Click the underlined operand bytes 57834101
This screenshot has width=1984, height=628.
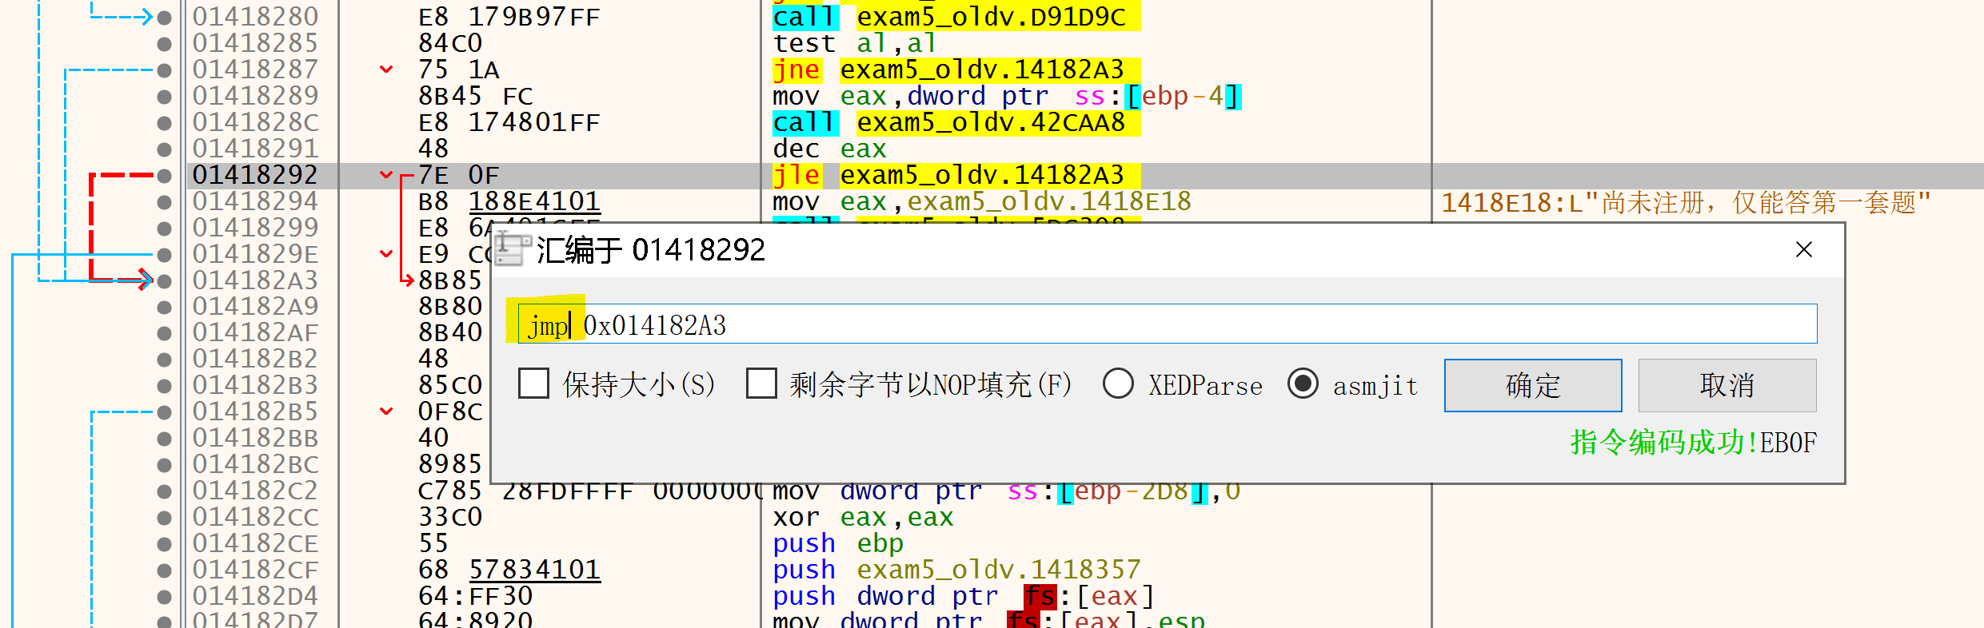[x=534, y=570]
